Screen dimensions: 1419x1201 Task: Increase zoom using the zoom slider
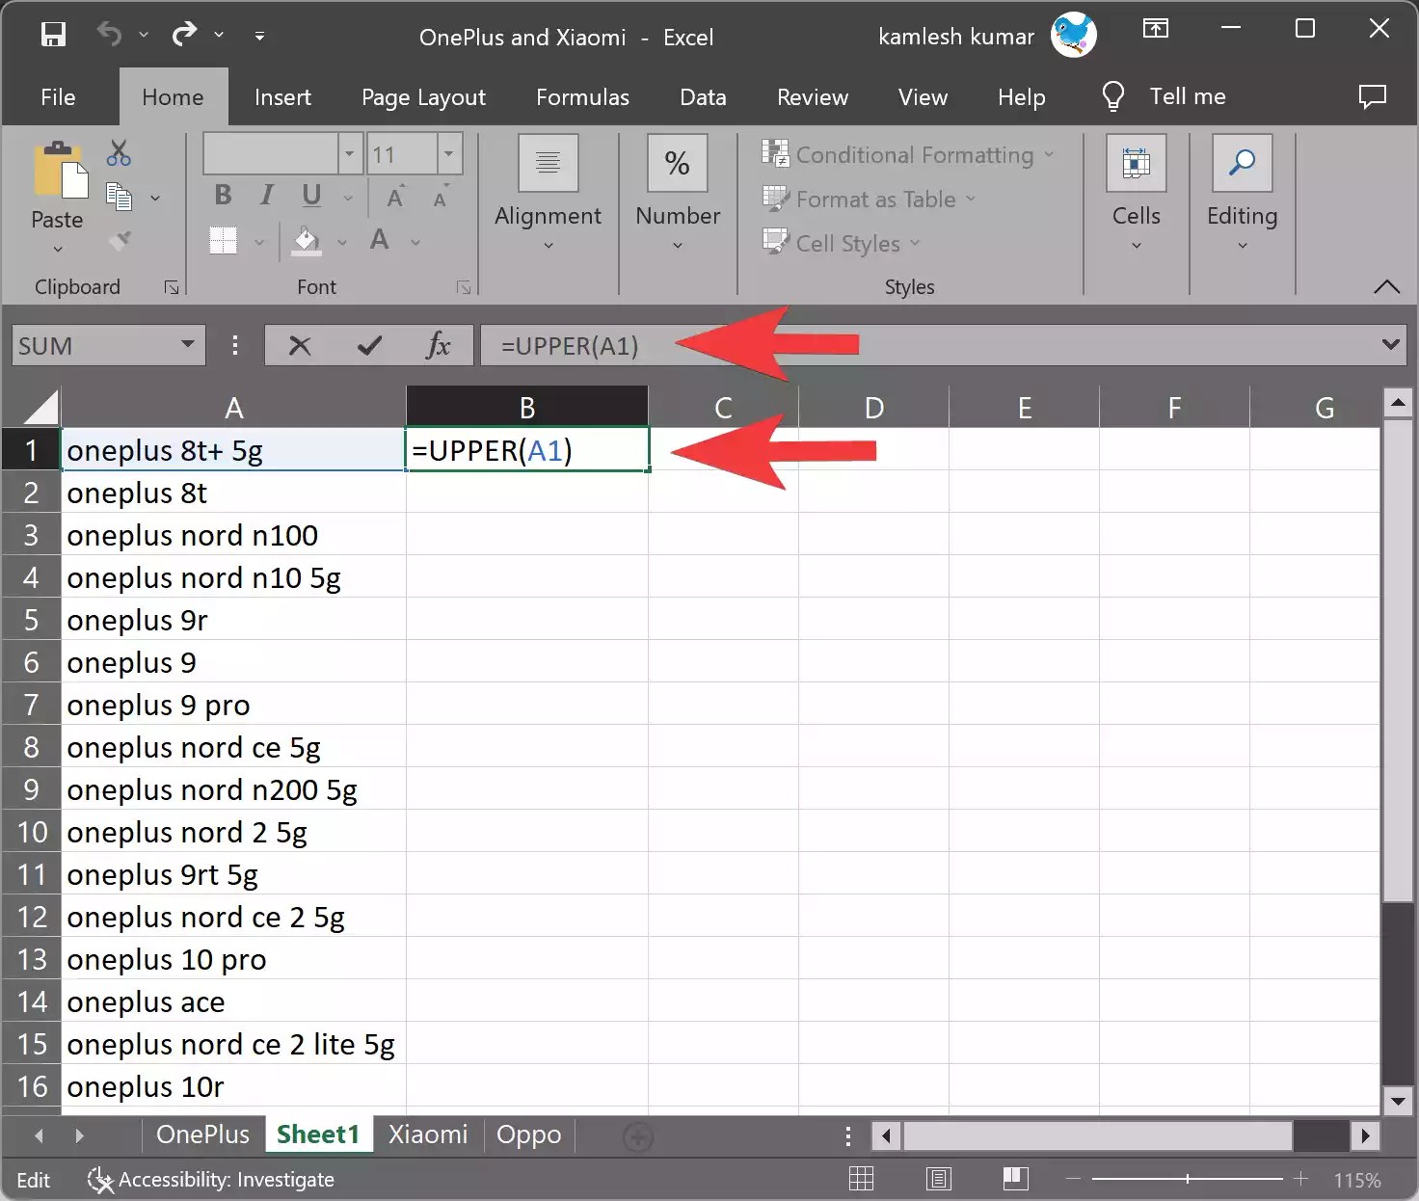[1300, 1178]
